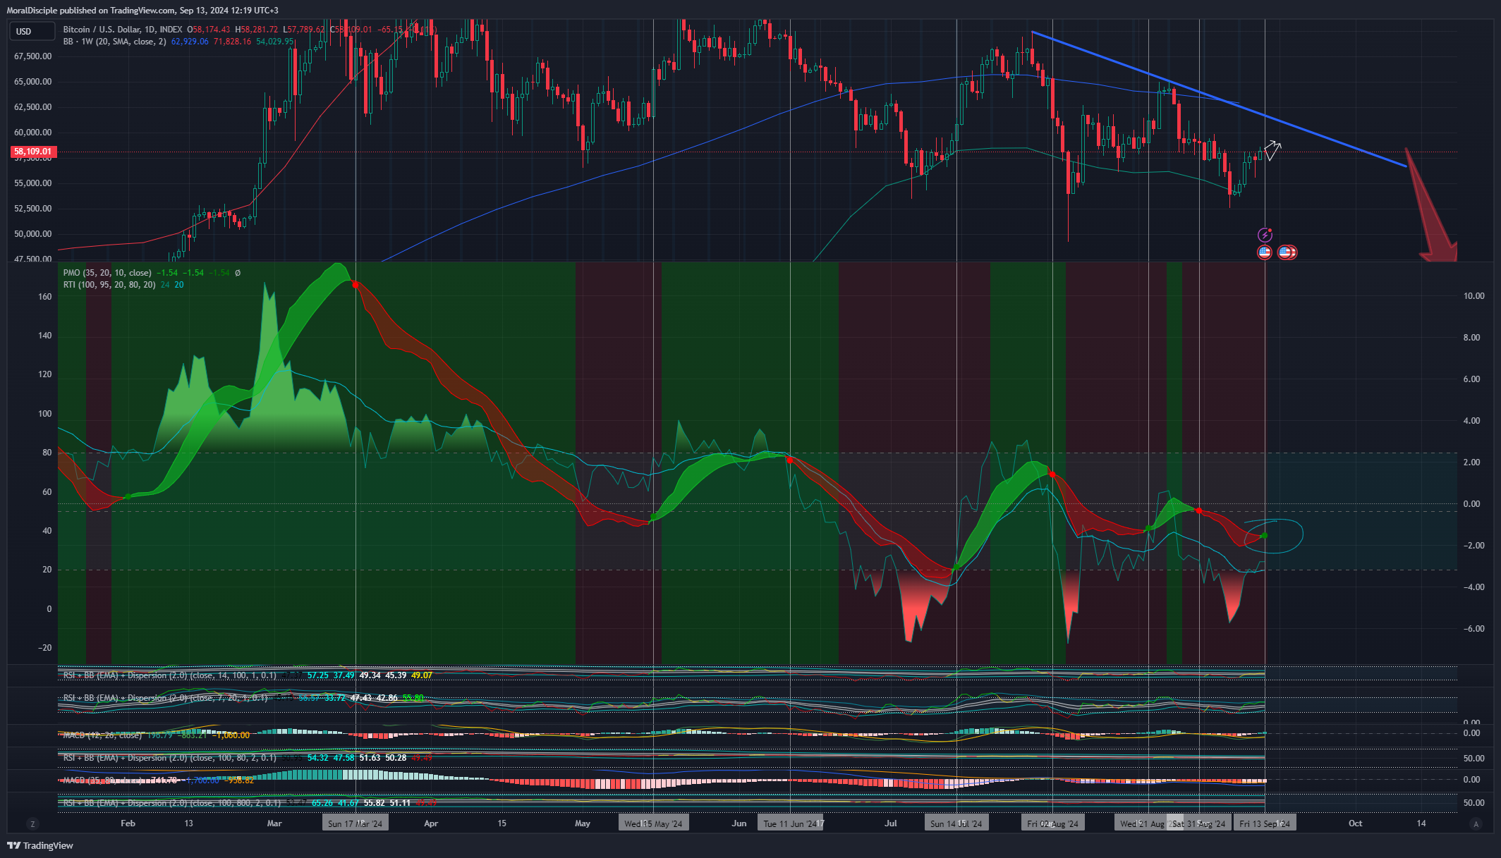Image resolution: width=1501 pixels, height=858 pixels.
Task: Click yellow MACD value -1,060.00
Action: click(232, 735)
